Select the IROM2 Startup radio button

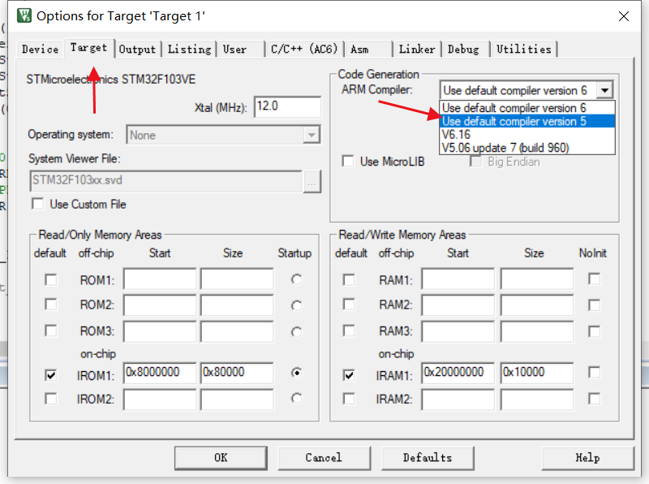tap(296, 398)
